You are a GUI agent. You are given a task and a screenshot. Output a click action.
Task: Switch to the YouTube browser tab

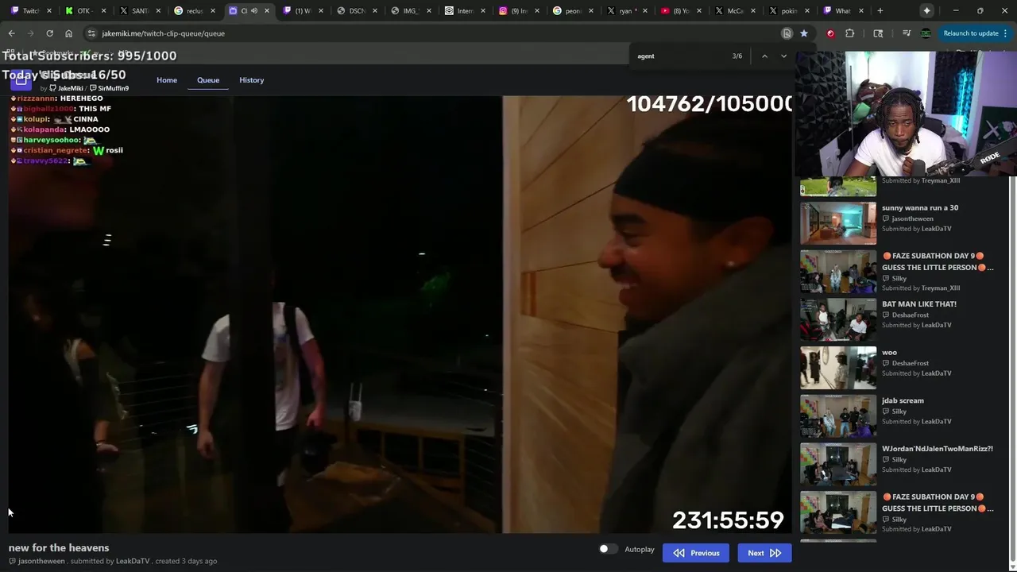680,11
